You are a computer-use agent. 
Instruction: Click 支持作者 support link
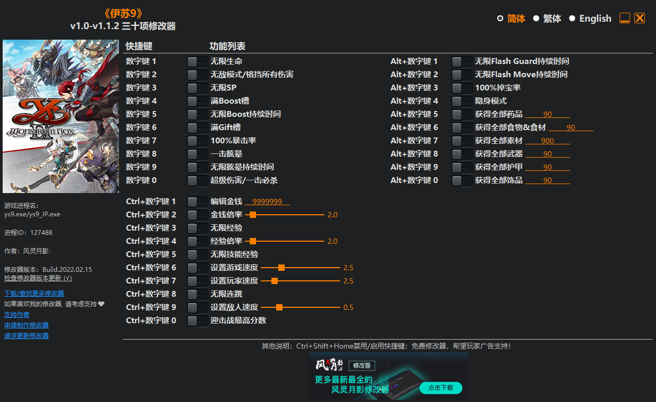click(x=17, y=315)
